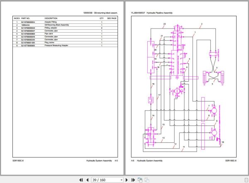This screenshot has height=183, width=249.
Task: Click the 'Oil Returning Block Assembly' description
Action: (x=57, y=25)
